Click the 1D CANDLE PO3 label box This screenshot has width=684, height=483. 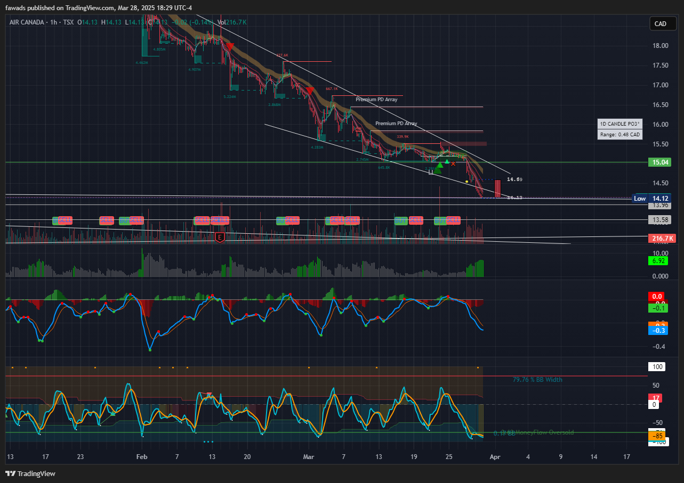620,124
